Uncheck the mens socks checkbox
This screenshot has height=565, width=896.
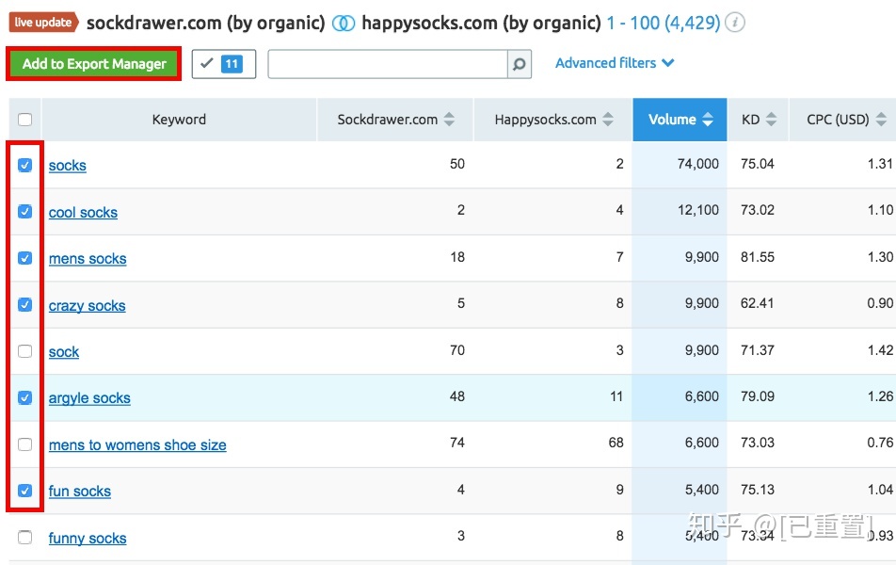25,258
